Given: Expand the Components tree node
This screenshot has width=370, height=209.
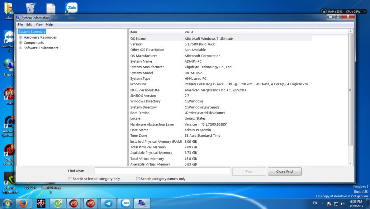Looking at the screenshot, I should [x=21, y=43].
